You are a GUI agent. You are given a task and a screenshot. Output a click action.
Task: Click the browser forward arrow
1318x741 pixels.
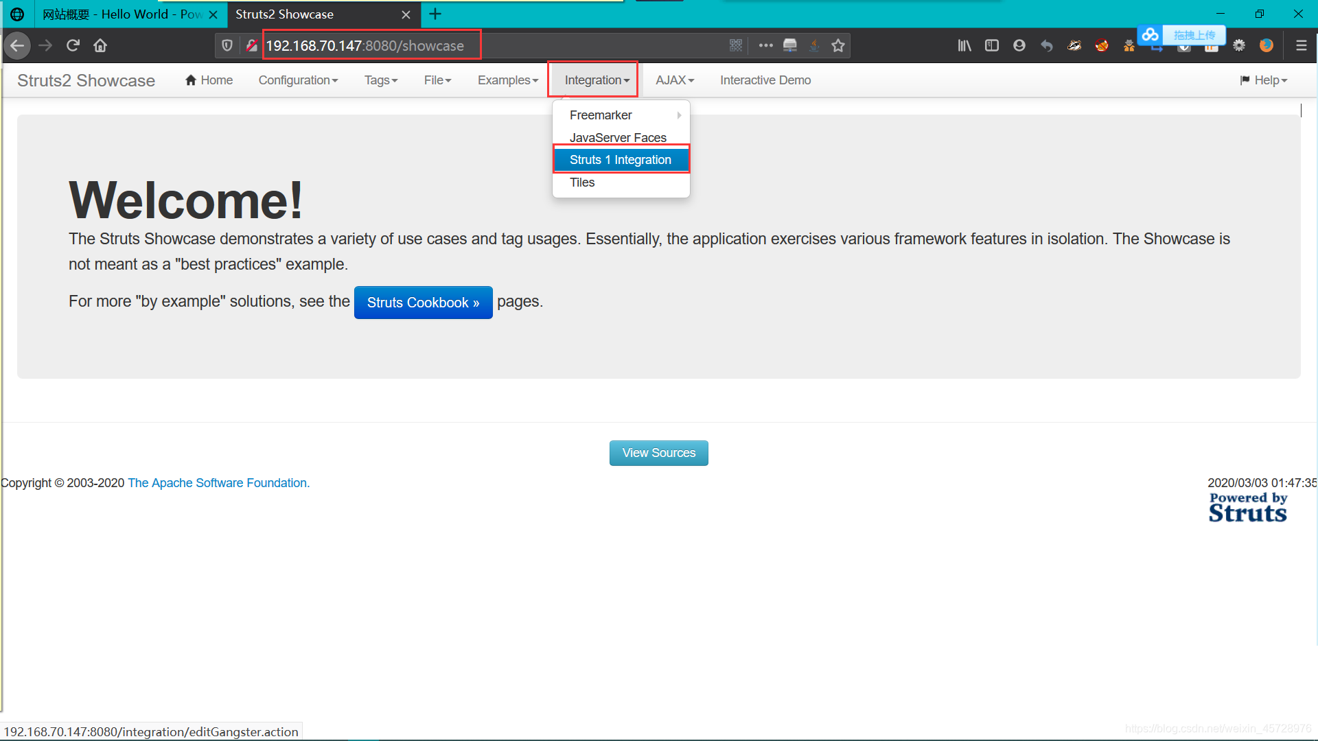coord(45,45)
